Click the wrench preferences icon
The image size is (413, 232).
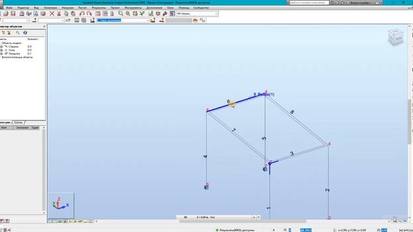[165, 14]
